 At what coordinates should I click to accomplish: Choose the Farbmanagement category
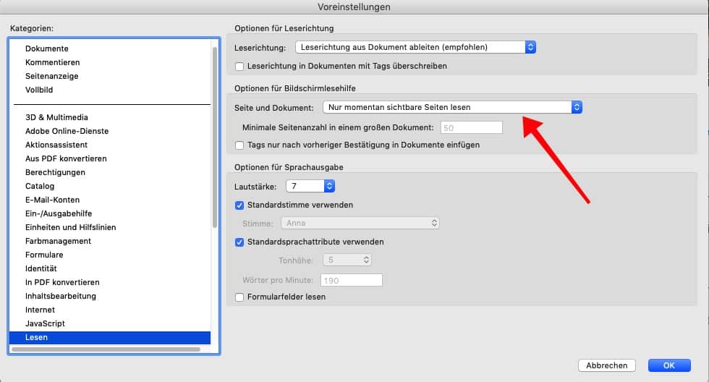[x=58, y=242]
